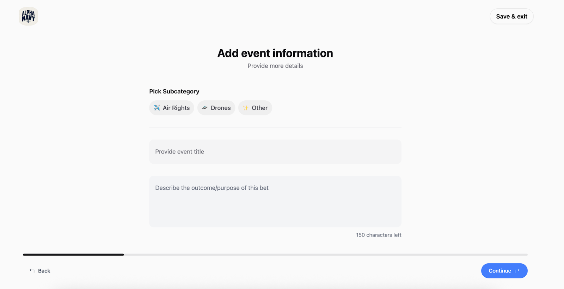Focus the Provide event title field
The width and height of the screenshot is (564, 289).
click(x=275, y=152)
